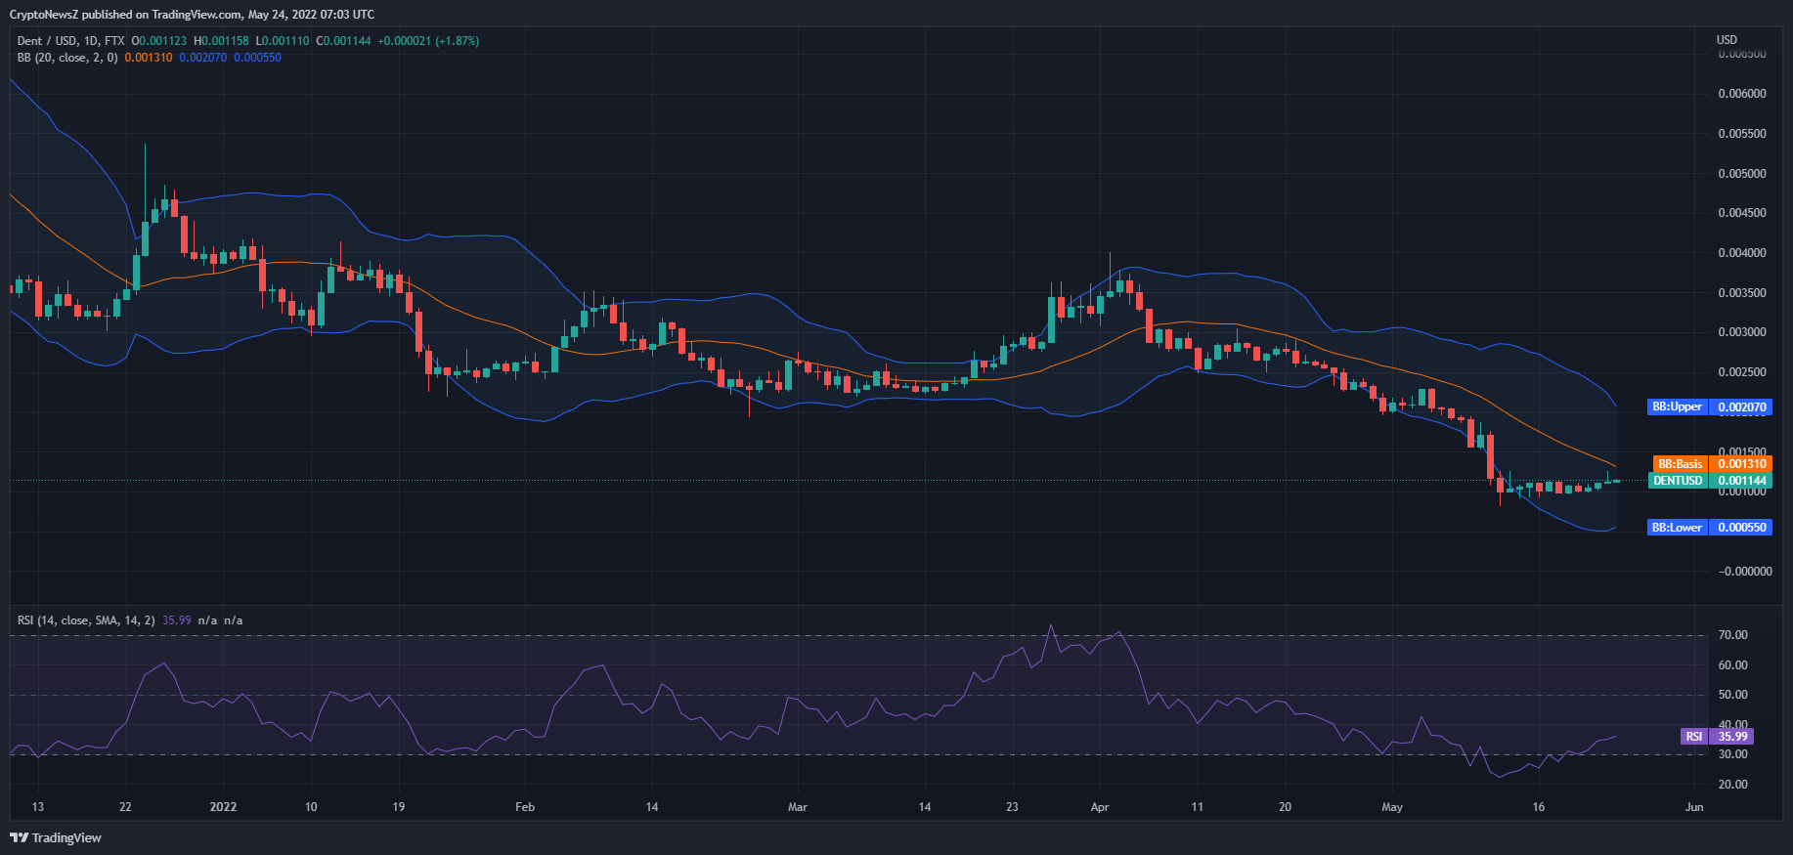Click the 0.004000 price axis label

point(1742,253)
